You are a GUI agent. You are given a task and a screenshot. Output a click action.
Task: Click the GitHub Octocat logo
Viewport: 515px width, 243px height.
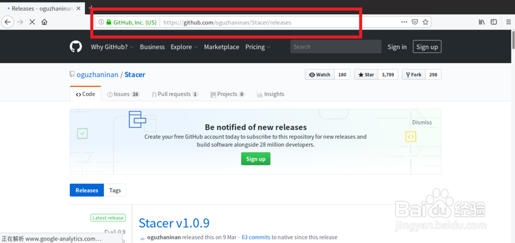click(76, 47)
